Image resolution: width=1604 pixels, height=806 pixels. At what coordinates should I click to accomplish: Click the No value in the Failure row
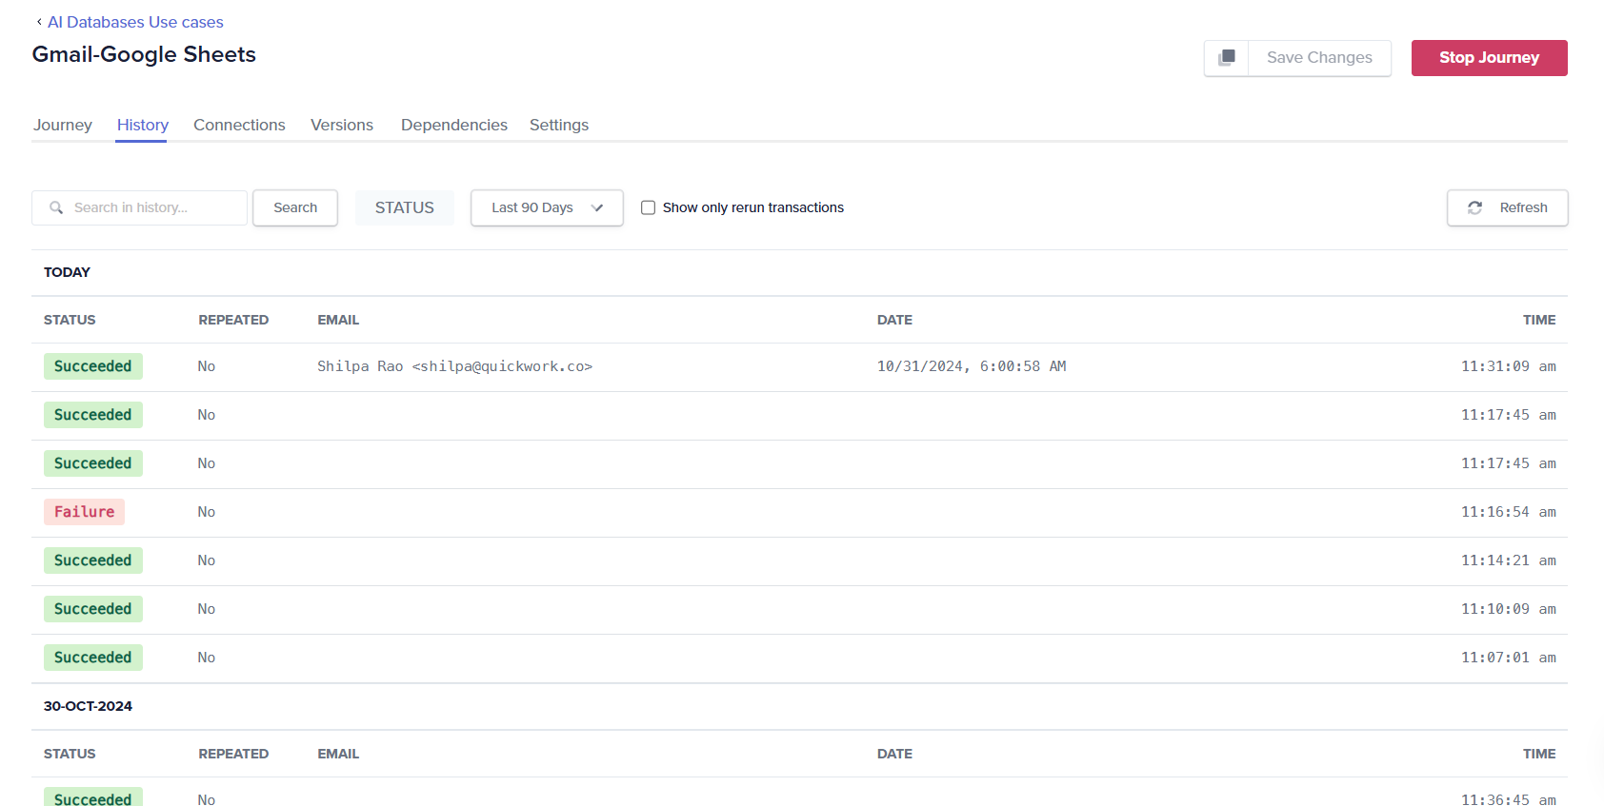(207, 512)
